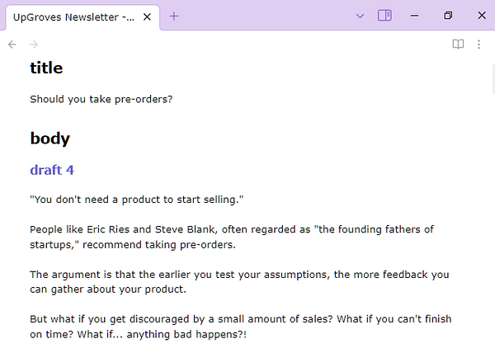Click the "body" heading
Image resolution: width=495 pixels, height=353 pixels.
49,139
